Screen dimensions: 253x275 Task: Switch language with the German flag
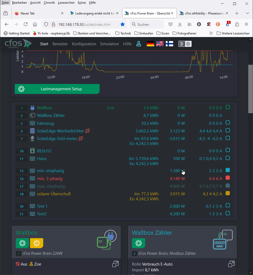pyautogui.click(x=150, y=44)
